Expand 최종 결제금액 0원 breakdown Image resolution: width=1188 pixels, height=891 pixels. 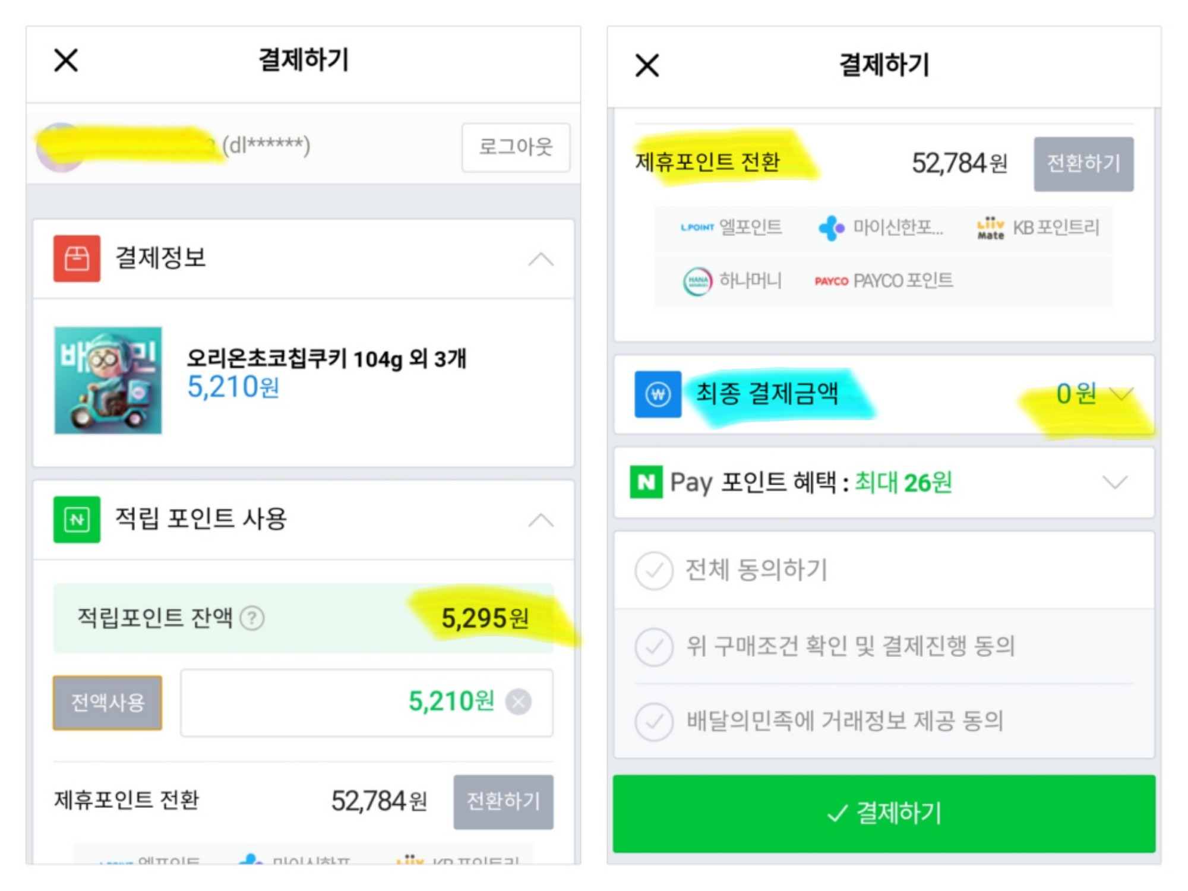pos(1121,394)
